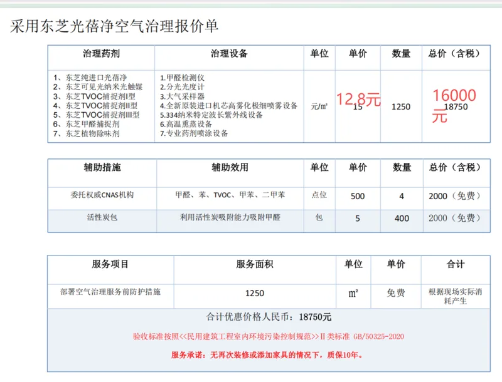Click the unit cell 元/㎡
The height and width of the screenshot is (382, 502).
[x=319, y=106]
